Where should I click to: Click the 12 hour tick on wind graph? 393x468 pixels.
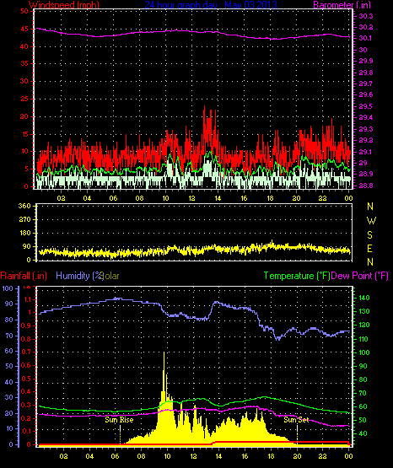pyautogui.click(x=191, y=198)
